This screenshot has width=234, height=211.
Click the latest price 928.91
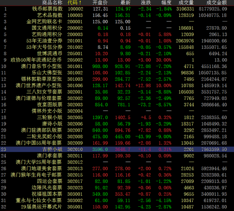(123, 67)
